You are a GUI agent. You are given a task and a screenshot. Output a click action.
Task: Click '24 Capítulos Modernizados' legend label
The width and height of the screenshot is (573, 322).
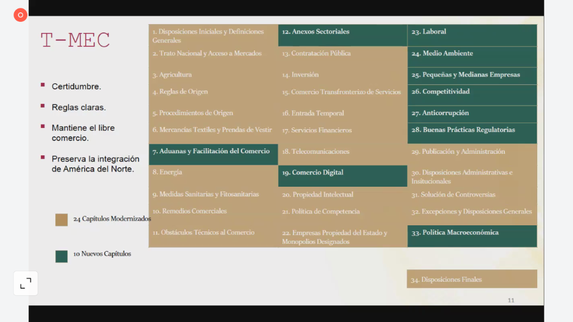[x=112, y=219]
